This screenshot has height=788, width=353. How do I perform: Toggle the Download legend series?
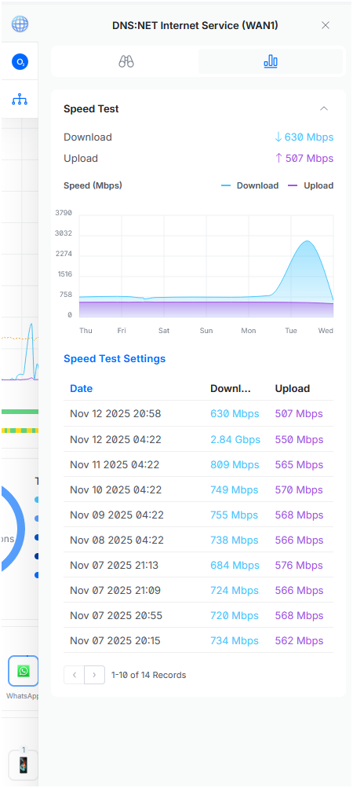point(249,185)
